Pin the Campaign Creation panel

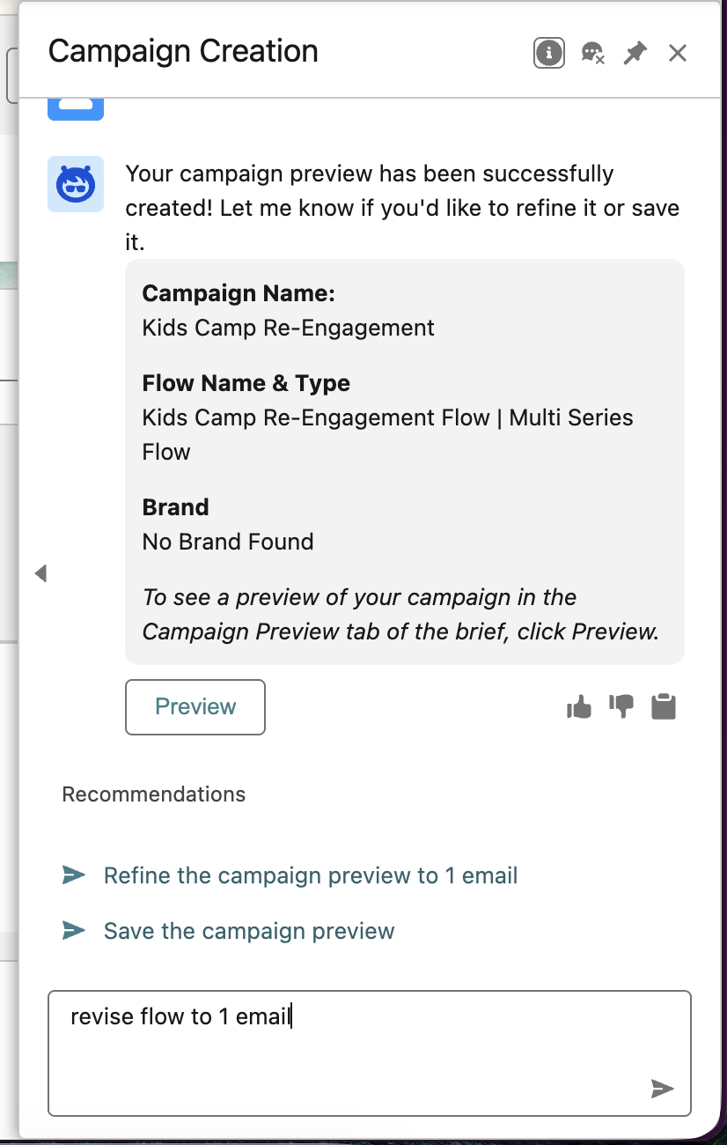[635, 53]
